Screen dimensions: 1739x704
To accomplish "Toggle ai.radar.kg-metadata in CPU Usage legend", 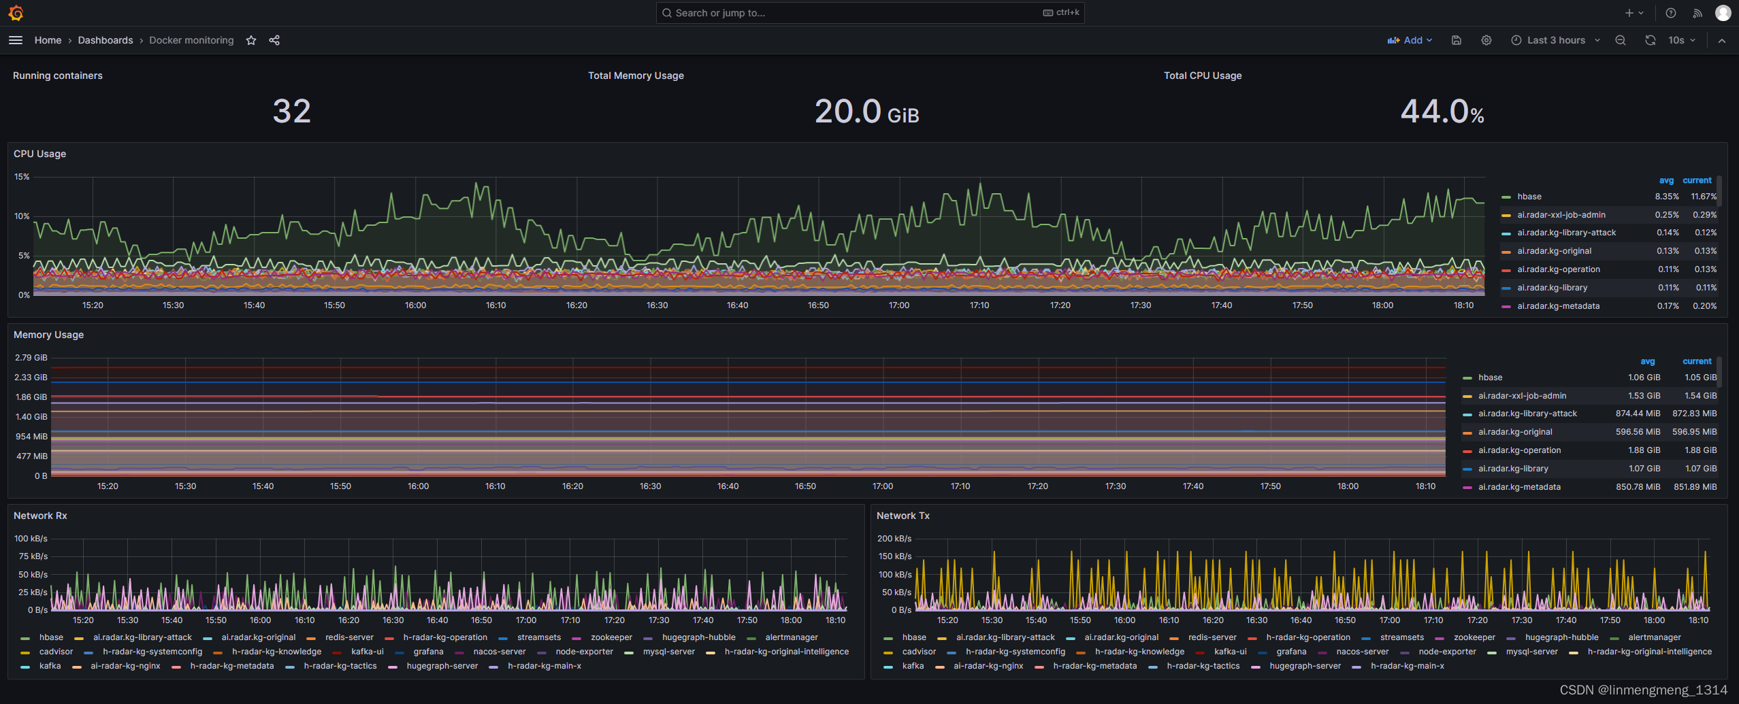I will pos(1558,306).
